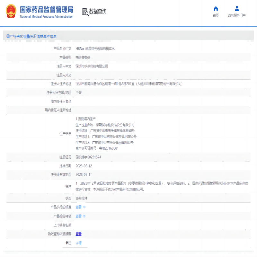Click registration number 国妆特字20231574

(88, 157)
